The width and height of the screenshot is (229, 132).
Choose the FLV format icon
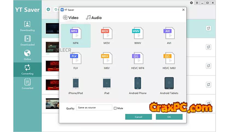tap(76, 59)
